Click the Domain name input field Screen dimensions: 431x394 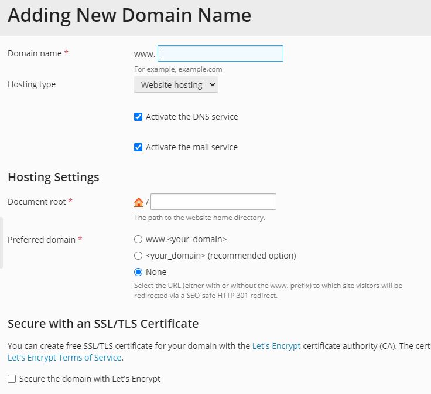[220, 53]
